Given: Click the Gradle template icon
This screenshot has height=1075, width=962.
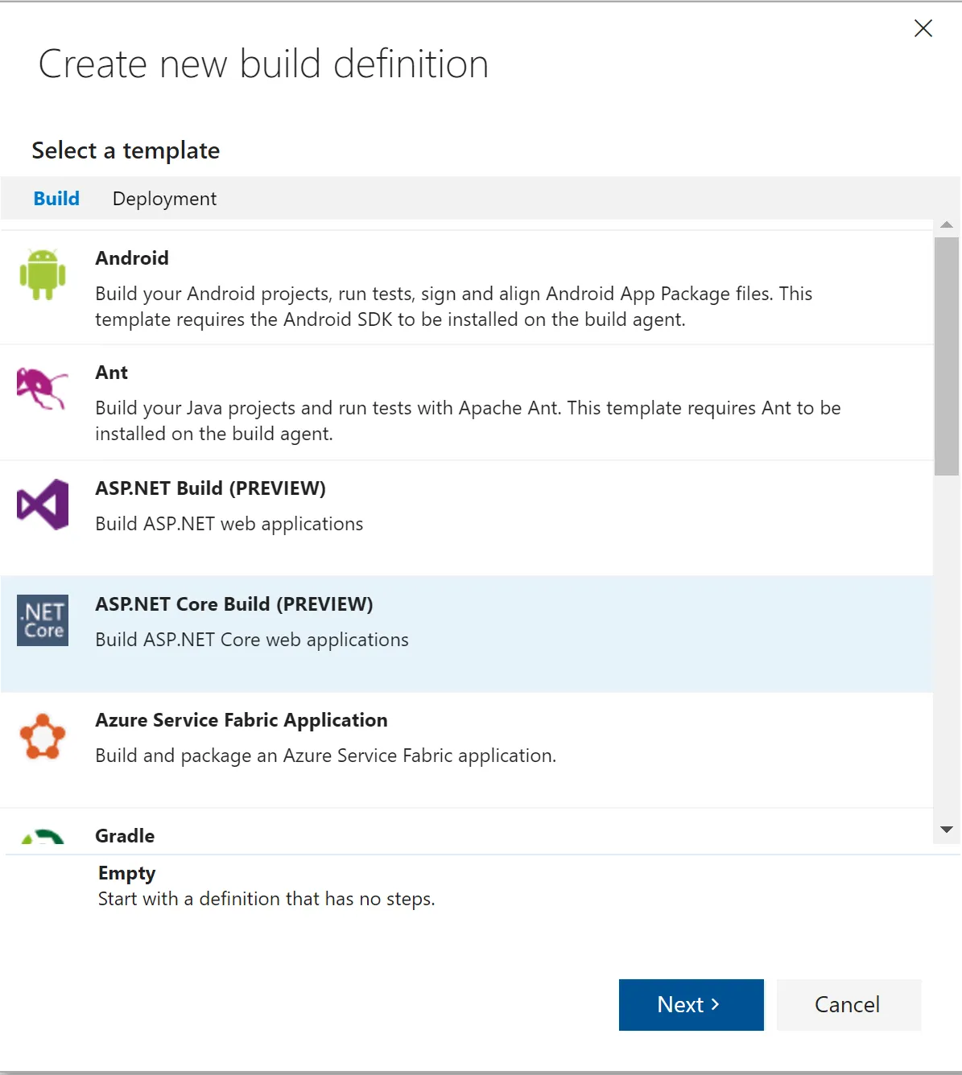Looking at the screenshot, I should click(43, 837).
